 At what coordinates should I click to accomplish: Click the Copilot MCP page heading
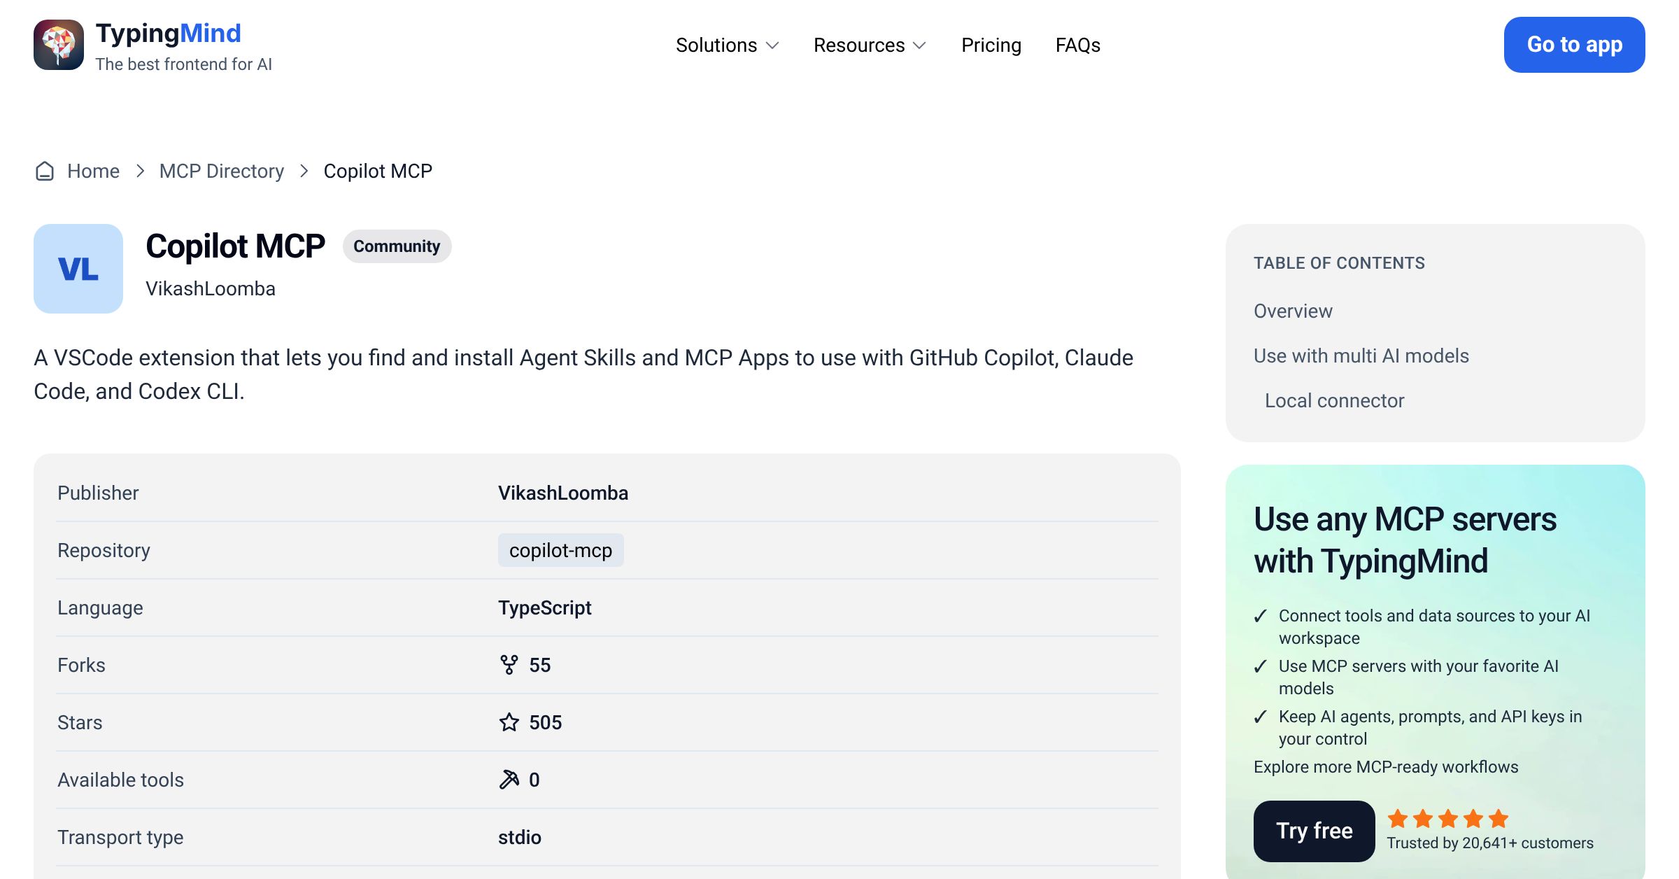235,246
